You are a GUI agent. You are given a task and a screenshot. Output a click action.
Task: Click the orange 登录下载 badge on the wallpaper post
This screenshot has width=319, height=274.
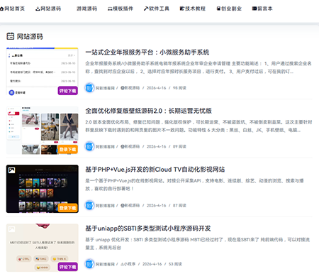(68, 149)
